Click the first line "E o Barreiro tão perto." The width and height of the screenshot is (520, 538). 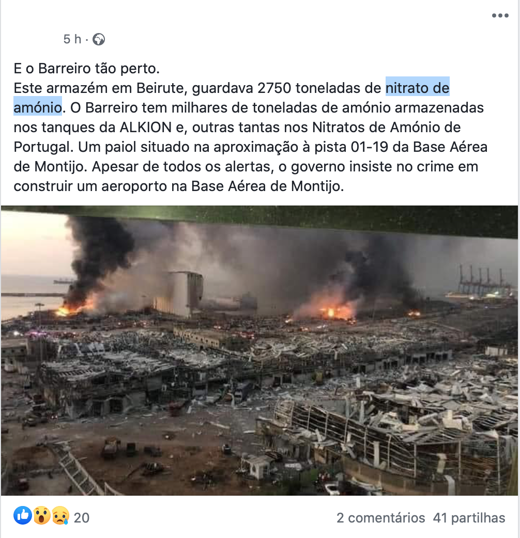86,69
